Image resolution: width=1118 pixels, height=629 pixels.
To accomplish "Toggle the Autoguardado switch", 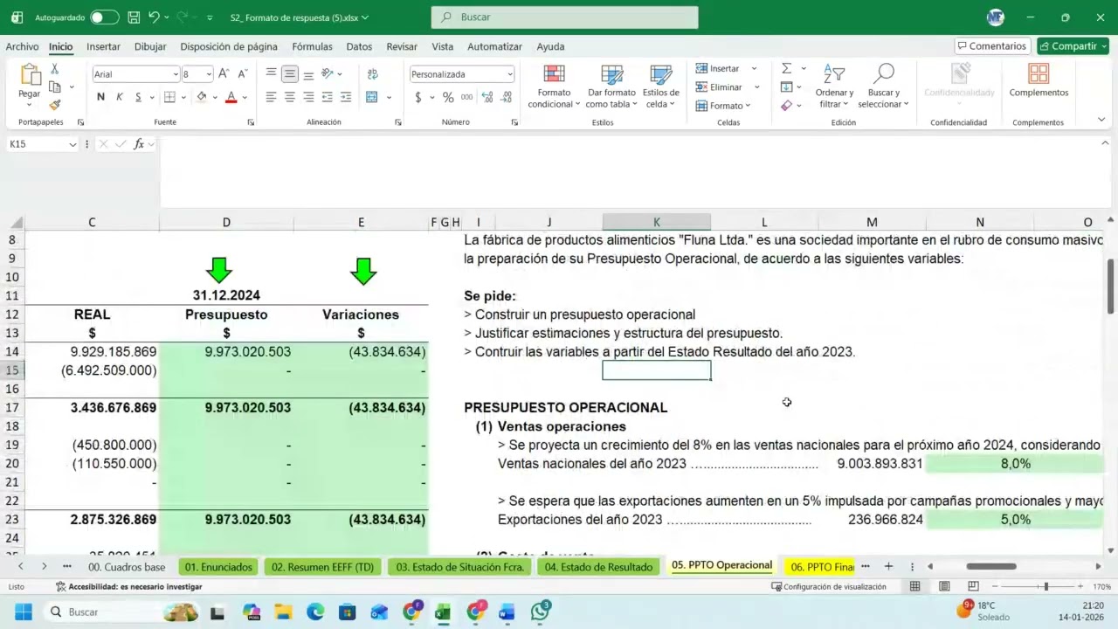I will tap(104, 17).
